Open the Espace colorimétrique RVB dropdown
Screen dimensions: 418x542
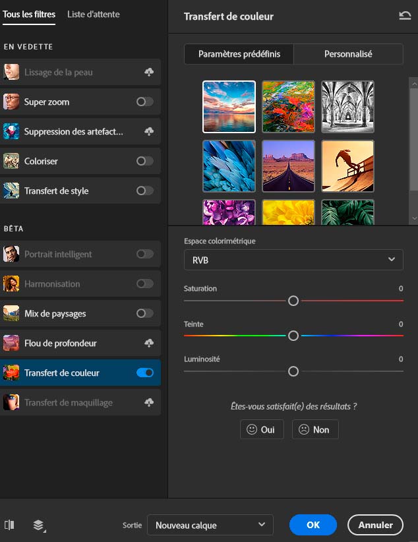(293, 260)
